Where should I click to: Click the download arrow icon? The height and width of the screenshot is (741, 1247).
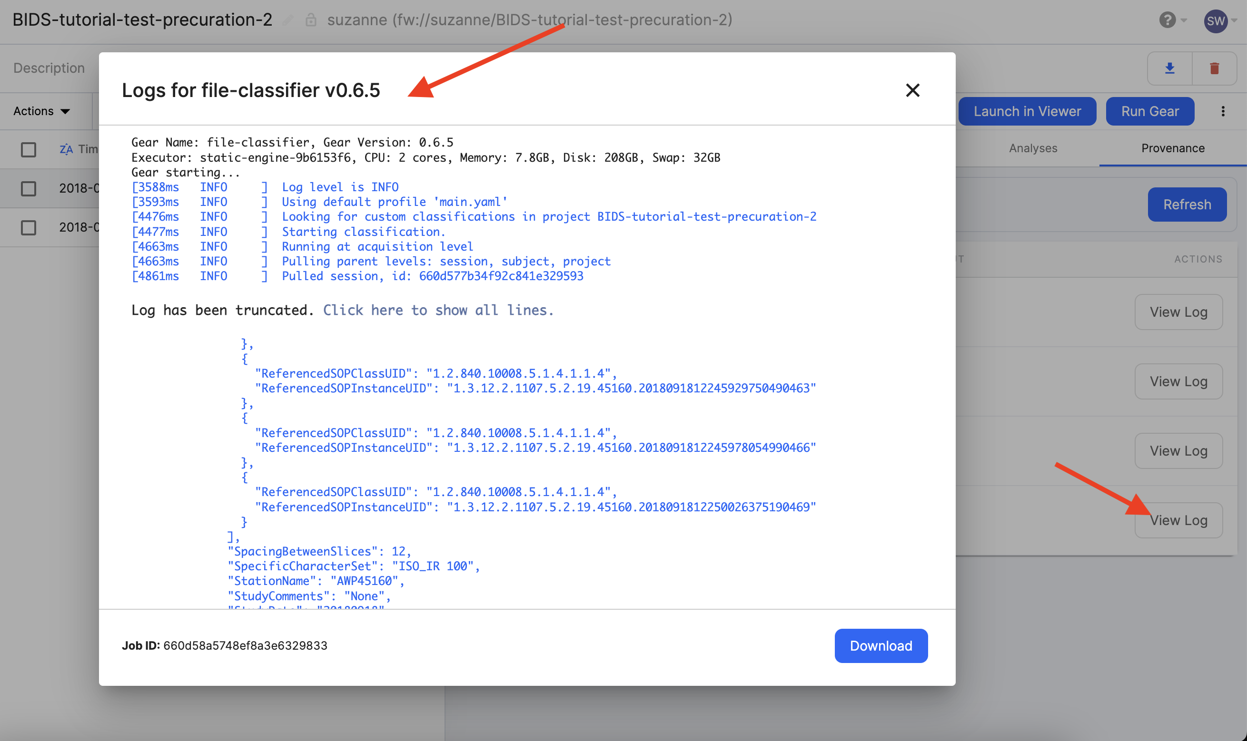tap(1169, 68)
